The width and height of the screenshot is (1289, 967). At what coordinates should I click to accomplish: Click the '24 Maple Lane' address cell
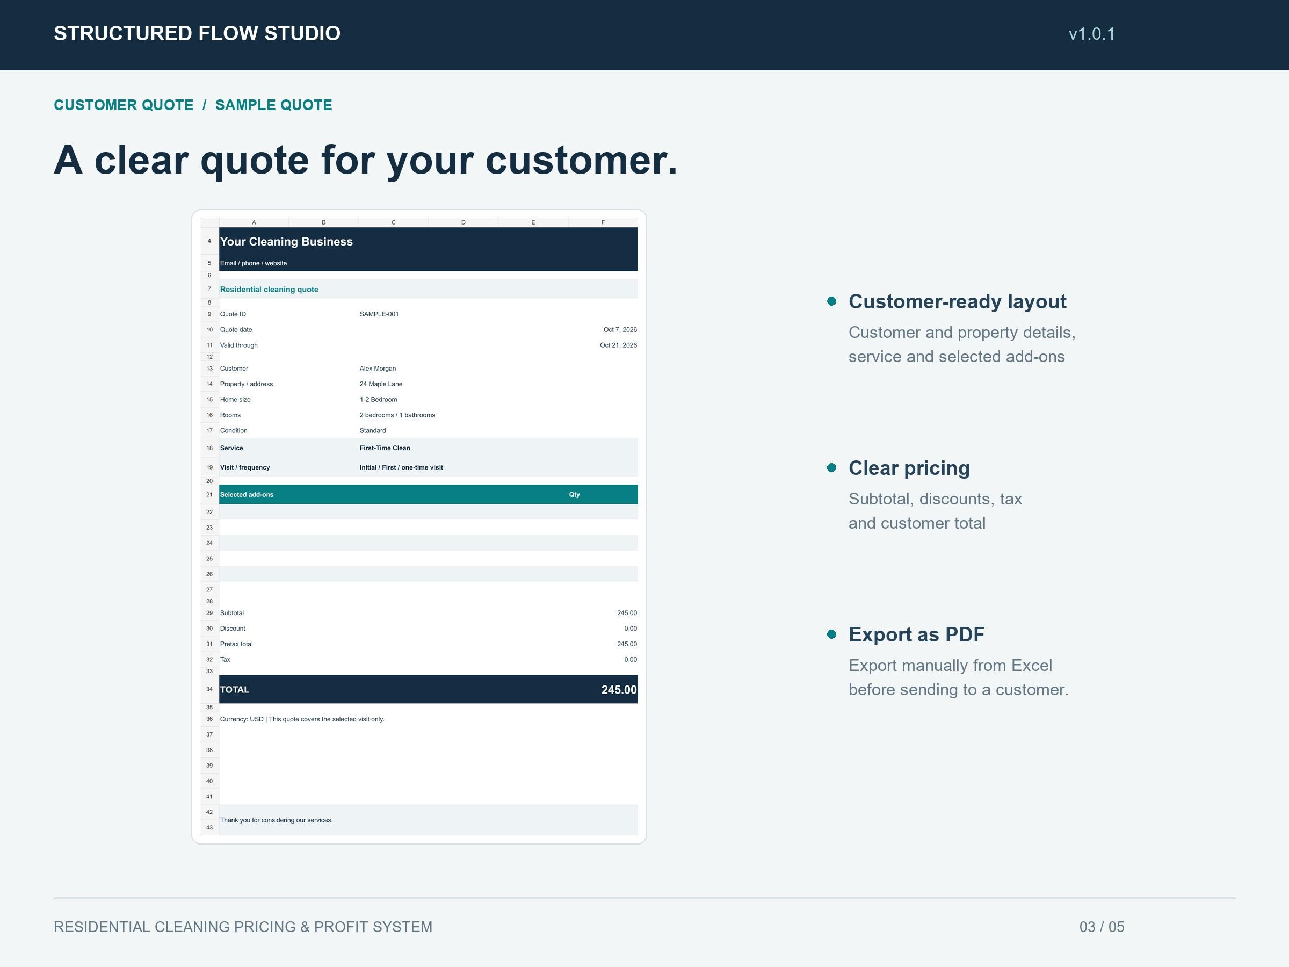point(381,384)
